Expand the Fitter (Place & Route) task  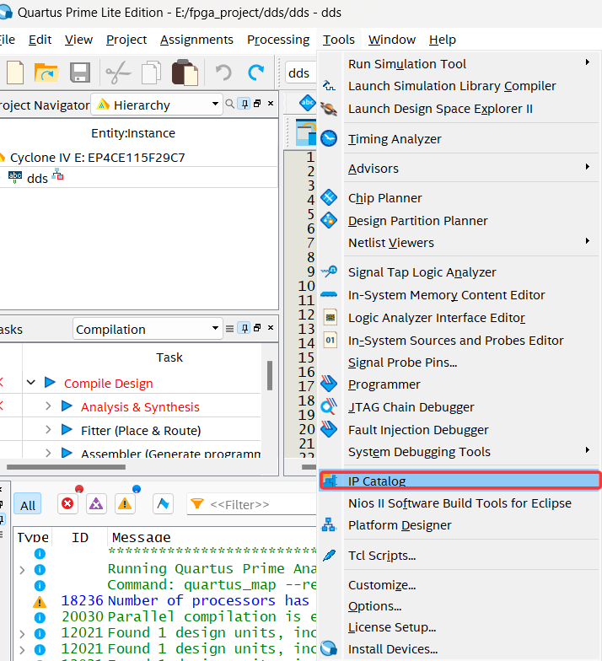point(48,430)
